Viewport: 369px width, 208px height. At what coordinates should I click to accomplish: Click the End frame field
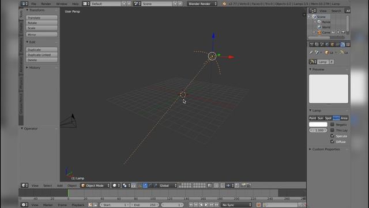point(145,205)
